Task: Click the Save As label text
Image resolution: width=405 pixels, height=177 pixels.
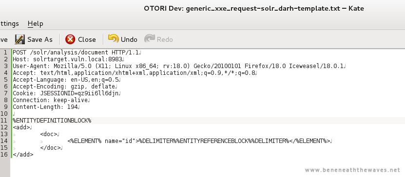Action: click(x=40, y=39)
